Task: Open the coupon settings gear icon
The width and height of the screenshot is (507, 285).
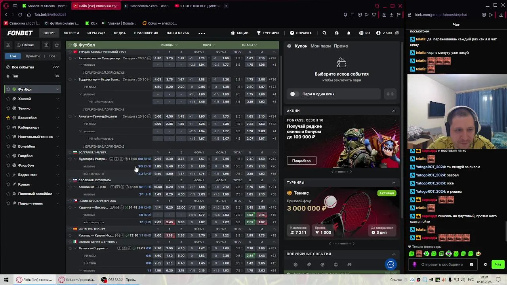Action: [x=289, y=46]
